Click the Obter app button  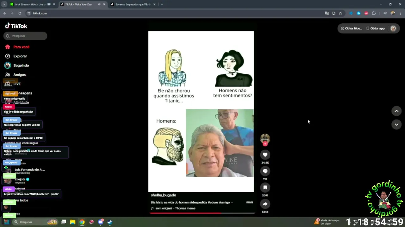(376, 28)
